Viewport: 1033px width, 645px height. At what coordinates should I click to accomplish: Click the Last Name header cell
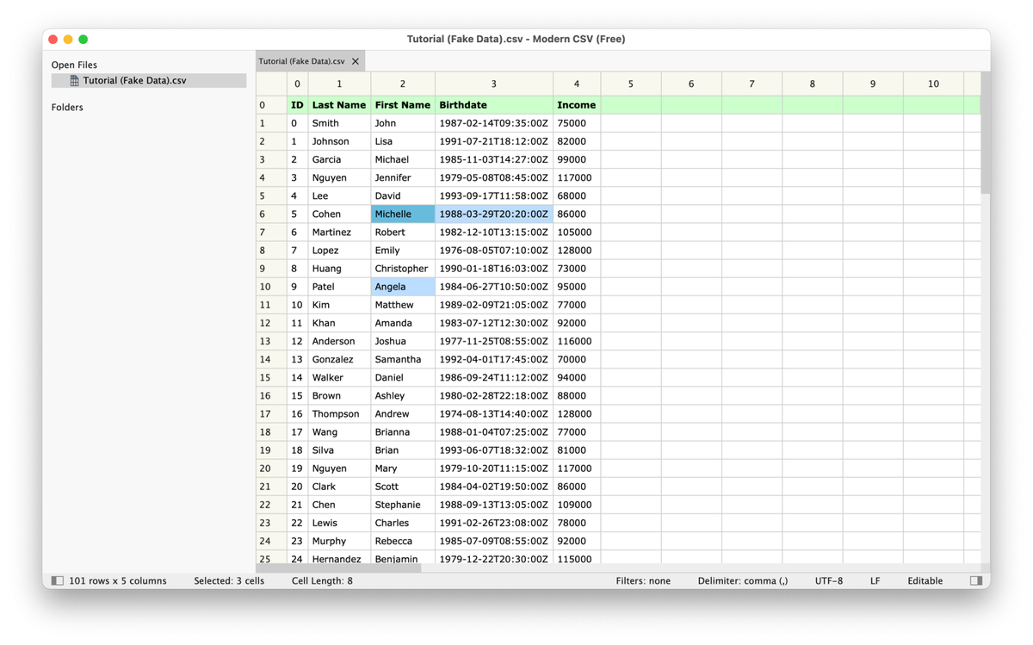339,105
